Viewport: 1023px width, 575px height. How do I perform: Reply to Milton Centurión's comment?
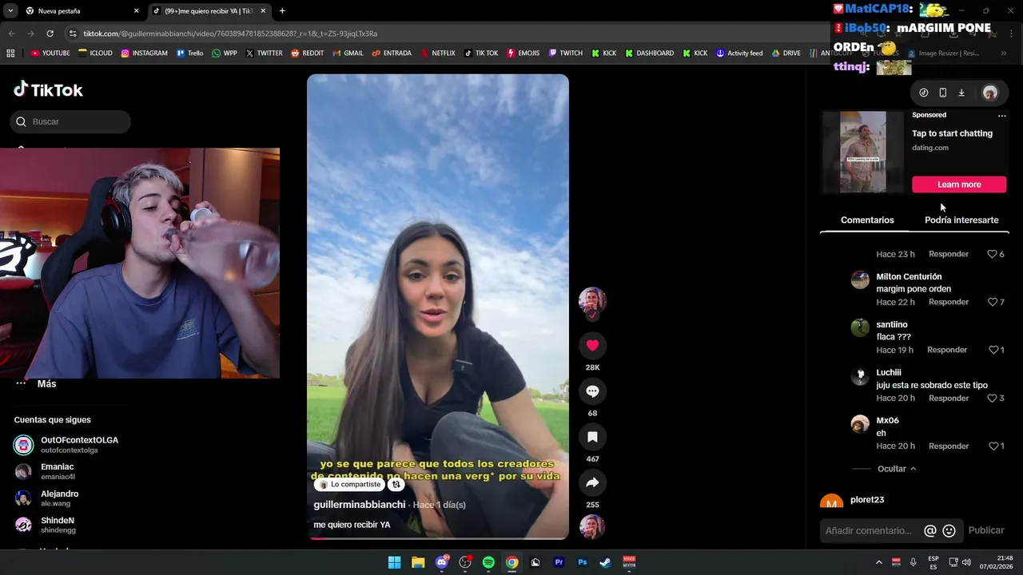coord(949,302)
